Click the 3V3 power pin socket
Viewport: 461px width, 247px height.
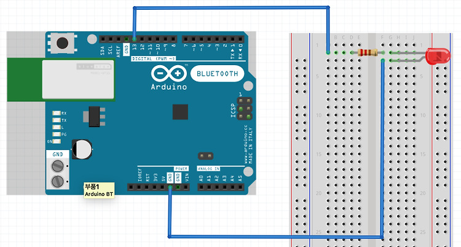(x=155, y=187)
